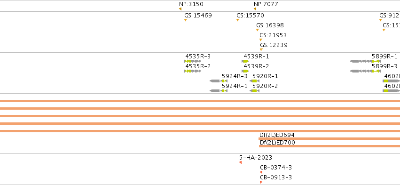Select the 4535R-3 gene glyph
This screenshot has height=185, width=400.
tap(193, 61)
